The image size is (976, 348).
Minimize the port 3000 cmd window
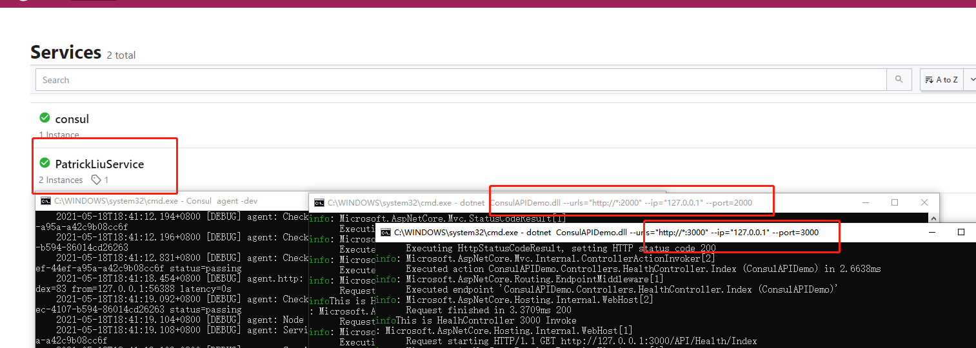[931, 232]
